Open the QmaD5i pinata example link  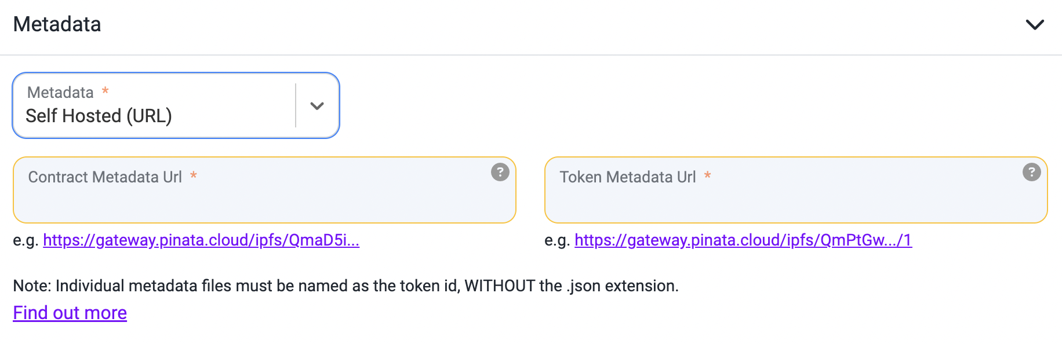(201, 240)
